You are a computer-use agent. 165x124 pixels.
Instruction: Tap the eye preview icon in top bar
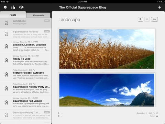click(x=21, y=7)
